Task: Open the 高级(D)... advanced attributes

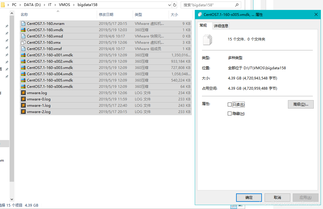Action: point(301,104)
